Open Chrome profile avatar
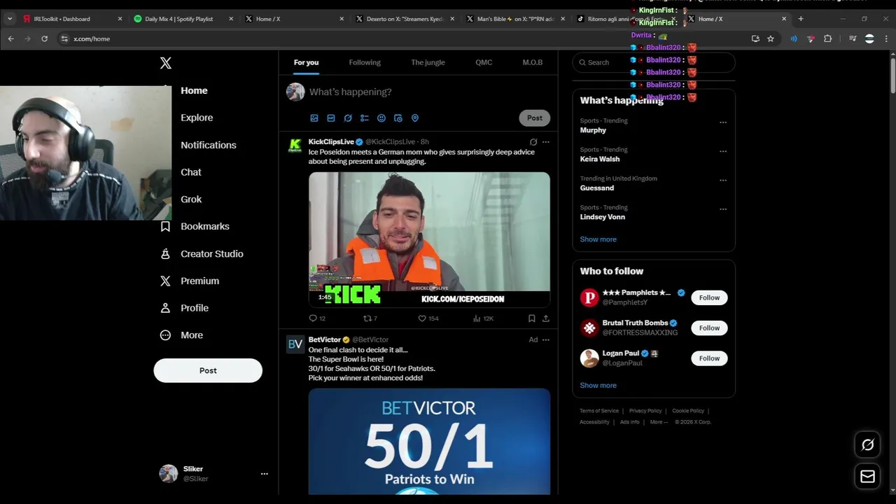Screen dimensions: 896x504 click(x=869, y=38)
